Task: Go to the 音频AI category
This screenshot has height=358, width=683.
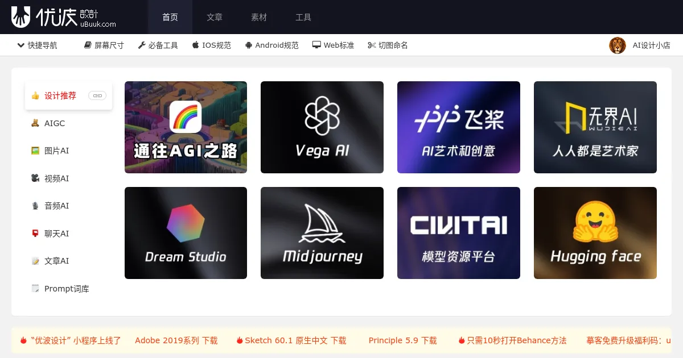Action: pyautogui.click(x=56, y=206)
